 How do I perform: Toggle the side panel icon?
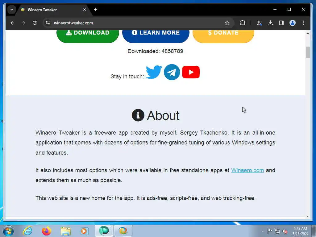pyautogui.click(x=281, y=23)
